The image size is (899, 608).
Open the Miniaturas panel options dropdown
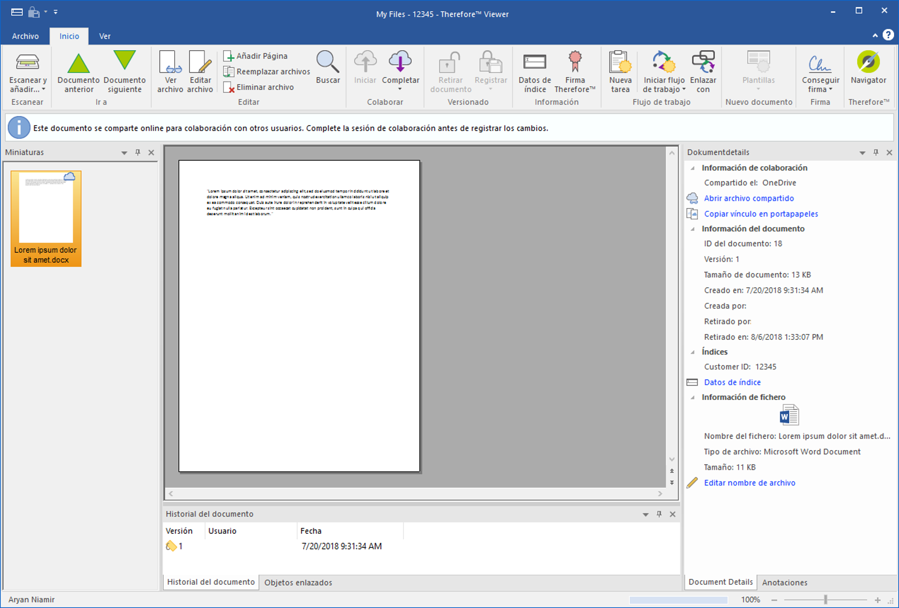click(124, 152)
